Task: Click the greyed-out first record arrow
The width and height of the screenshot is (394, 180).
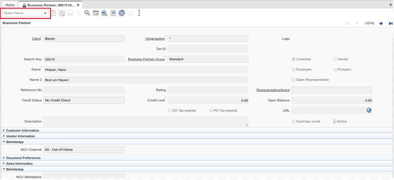Action: click(347, 23)
